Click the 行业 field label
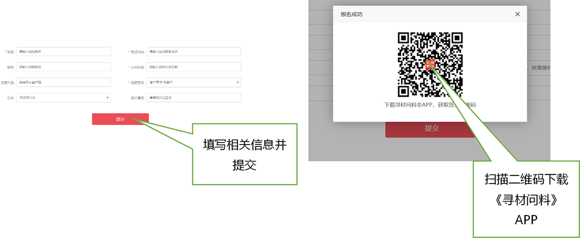580x238 pixels. pyautogui.click(x=10, y=98)
